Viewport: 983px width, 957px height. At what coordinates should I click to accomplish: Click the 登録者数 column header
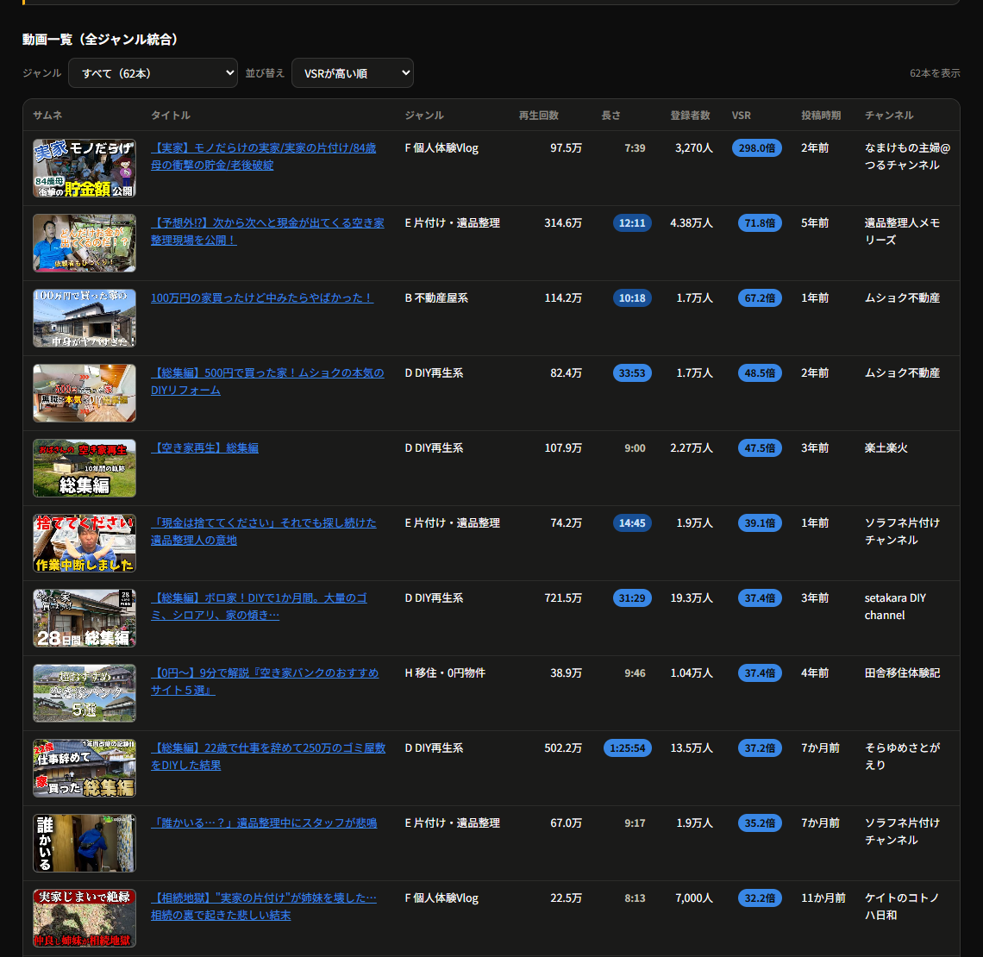690,116
